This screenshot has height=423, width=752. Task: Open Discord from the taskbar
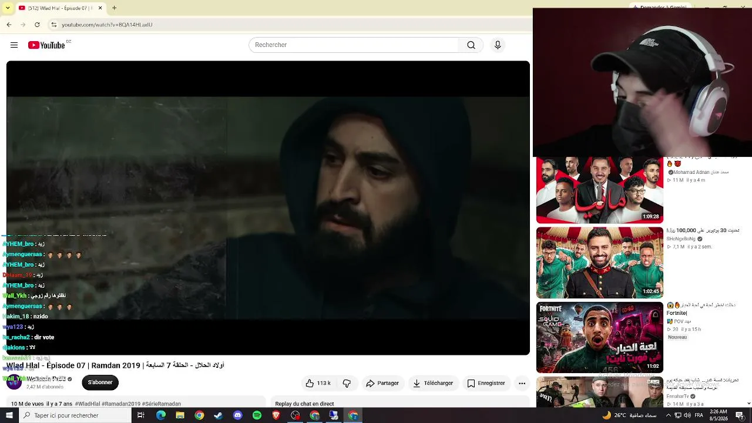pos(237,415)
